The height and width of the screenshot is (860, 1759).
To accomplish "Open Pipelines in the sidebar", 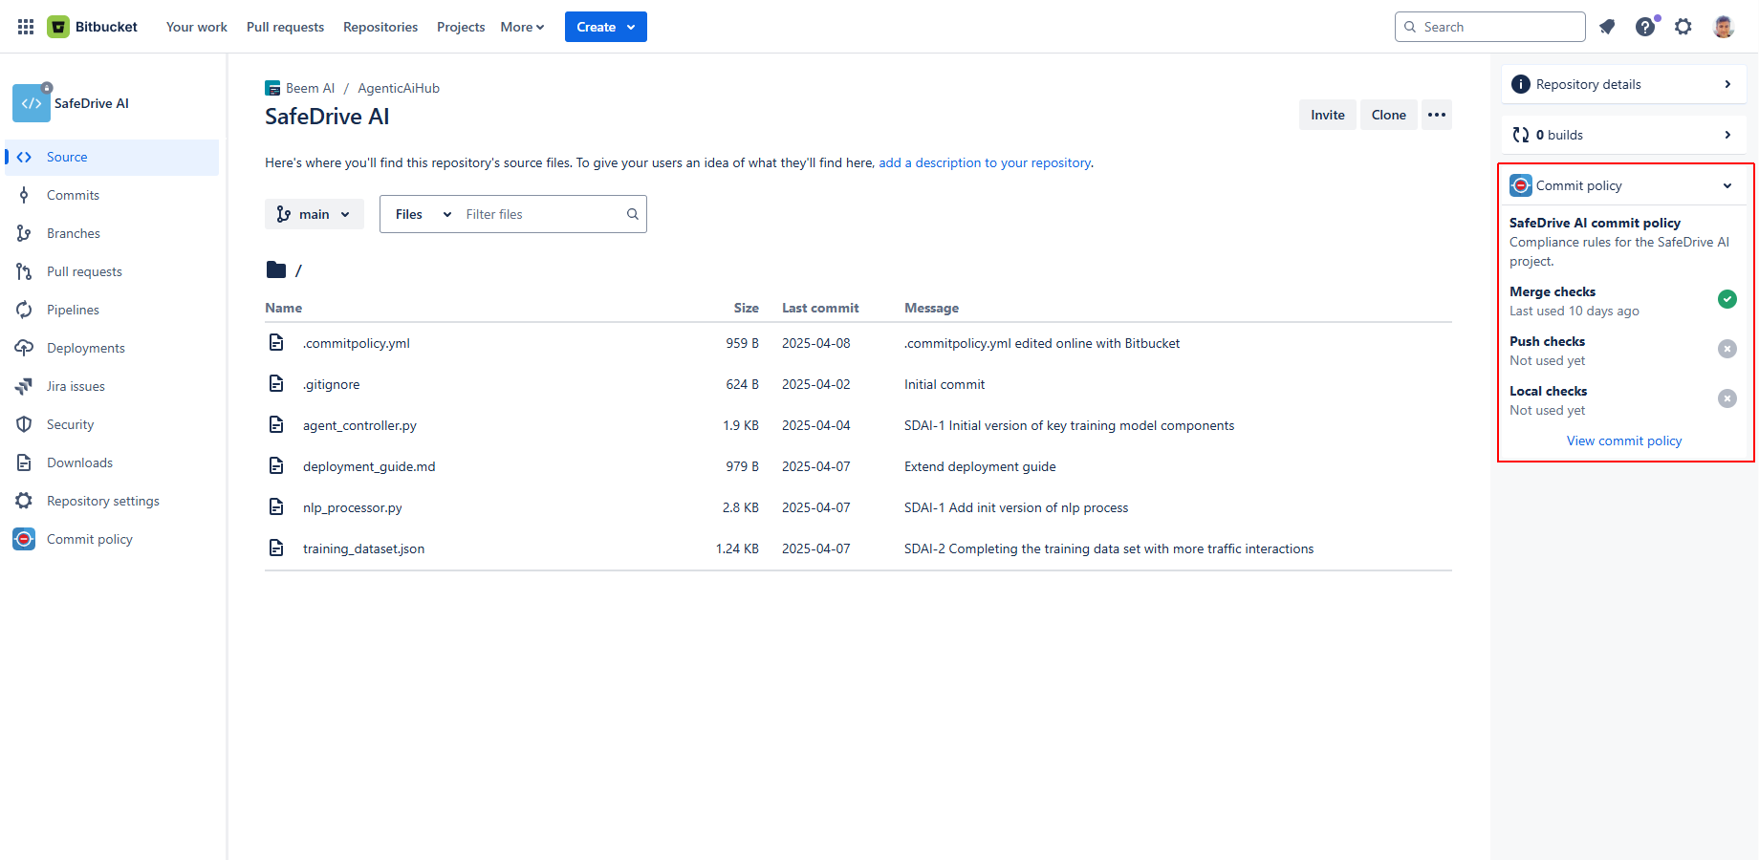I will click(x=112, y=310).
